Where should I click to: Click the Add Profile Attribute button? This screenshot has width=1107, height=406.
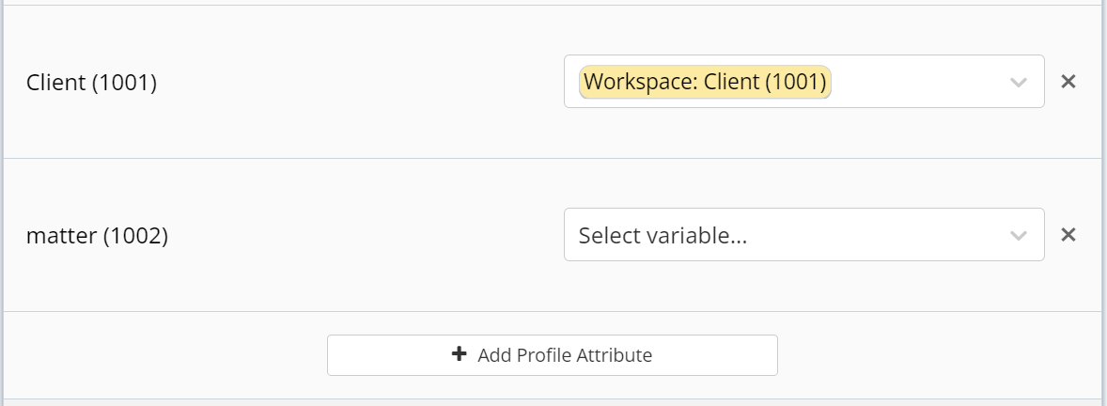pyautogui.click(x=552, y=355)
